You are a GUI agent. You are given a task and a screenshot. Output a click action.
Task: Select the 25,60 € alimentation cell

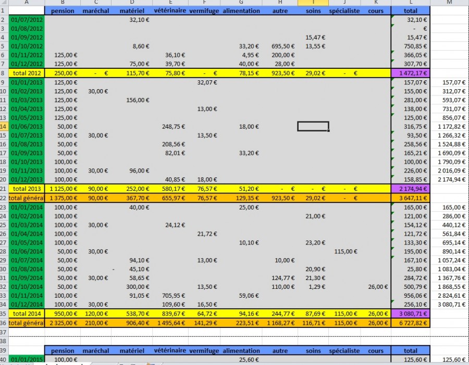tap(241, 360)
